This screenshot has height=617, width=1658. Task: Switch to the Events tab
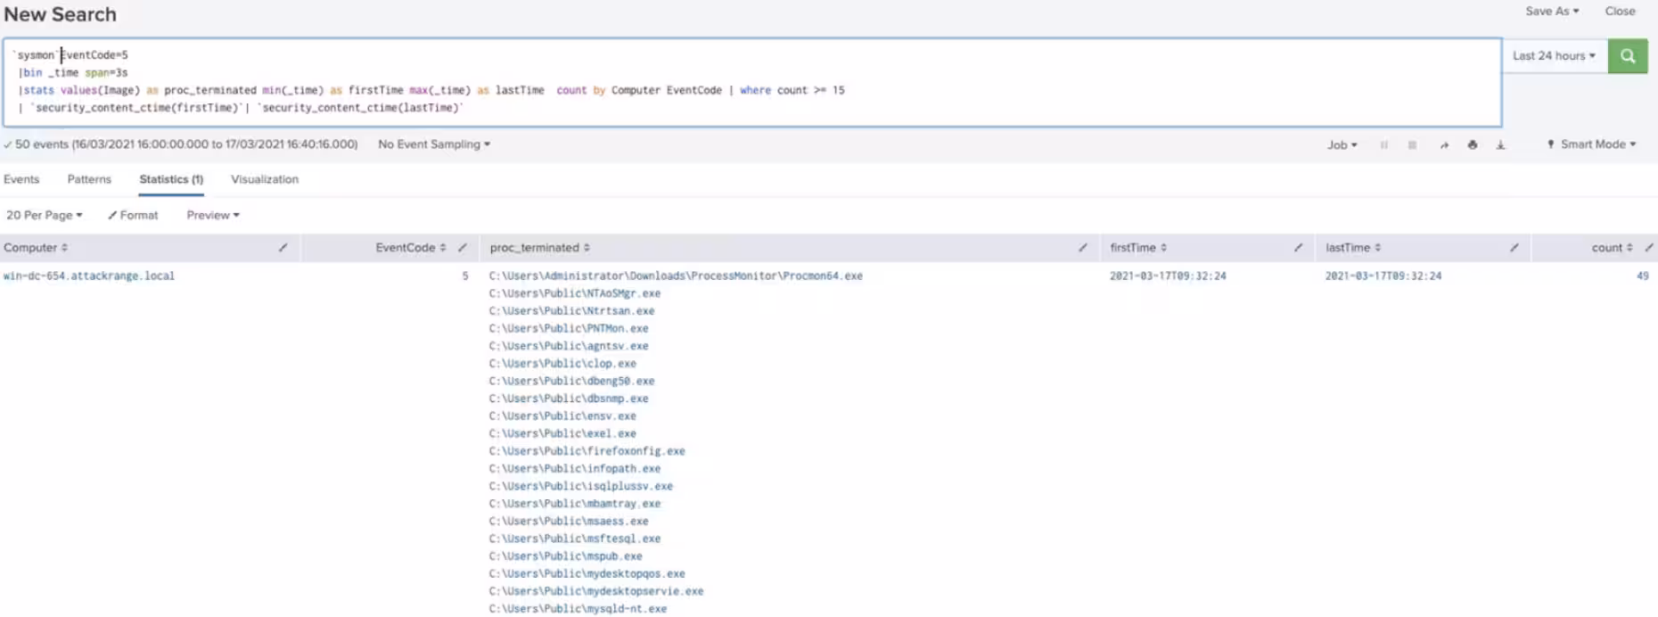[x=21, y=179]
